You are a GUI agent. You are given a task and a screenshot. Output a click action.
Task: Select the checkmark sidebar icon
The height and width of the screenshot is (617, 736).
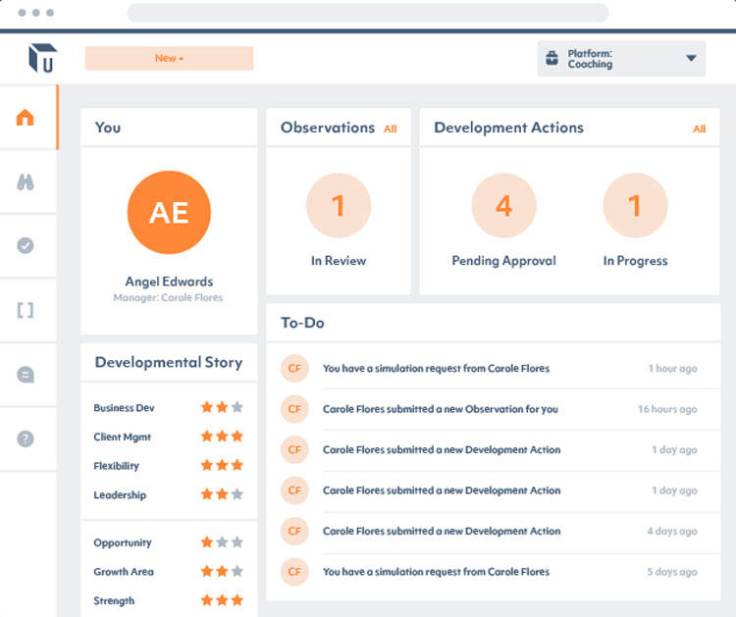(x=26, y=245)
